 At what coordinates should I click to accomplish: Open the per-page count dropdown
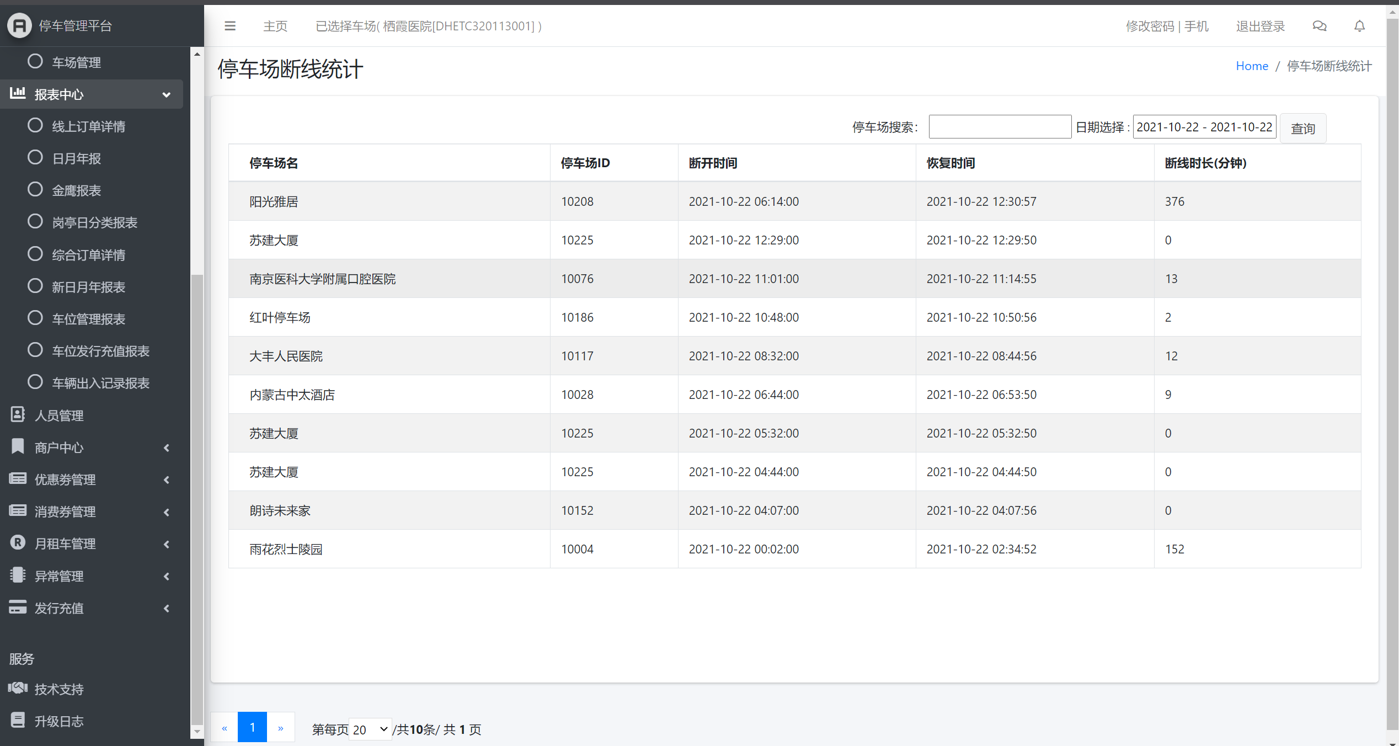click(370, 729)
